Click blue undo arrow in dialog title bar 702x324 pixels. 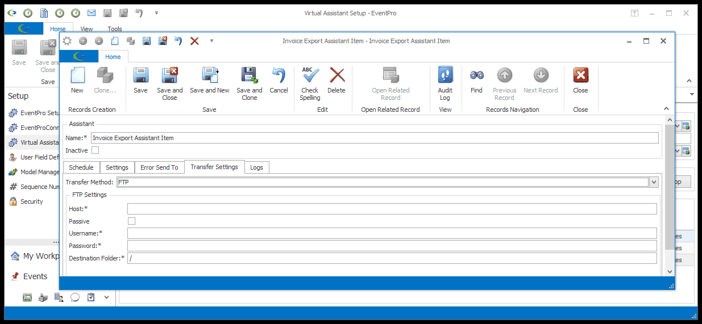pyautogui.click(x=178, y=41)
